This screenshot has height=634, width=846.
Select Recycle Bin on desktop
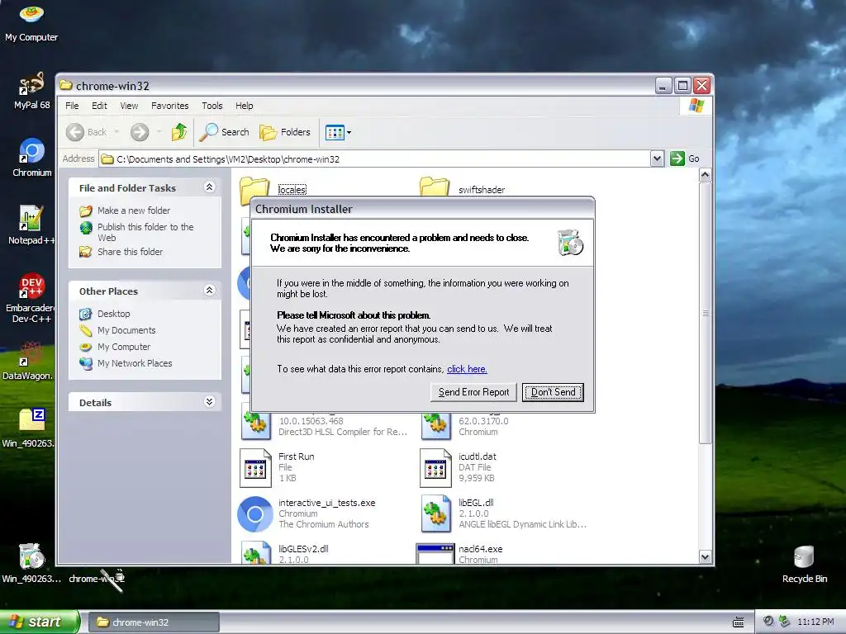[x=804, y=564]
